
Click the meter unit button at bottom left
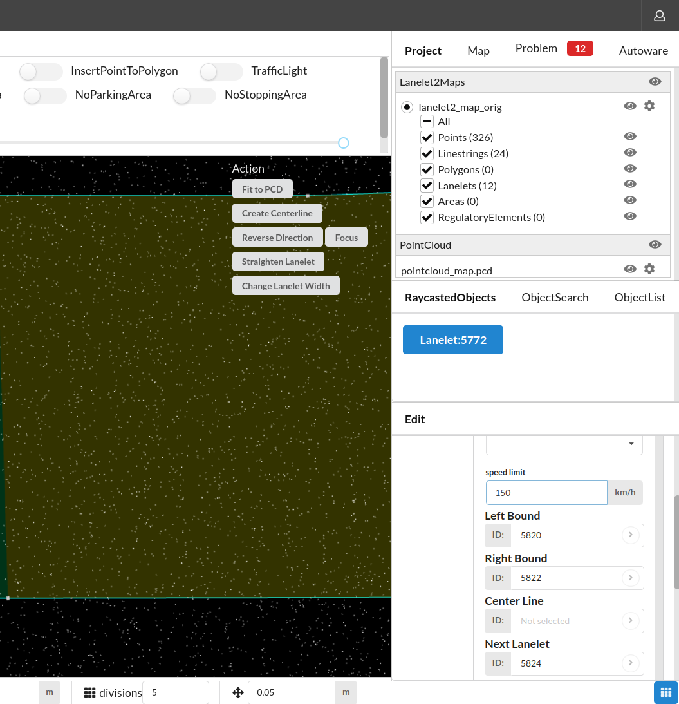click(50, 692)
